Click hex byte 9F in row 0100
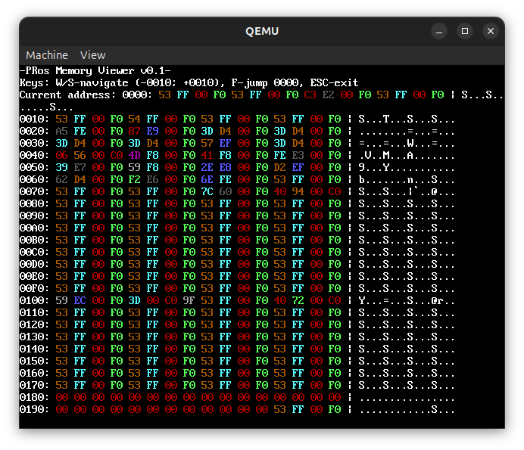Screen dimensions: 524x450 tap(189, 300)
